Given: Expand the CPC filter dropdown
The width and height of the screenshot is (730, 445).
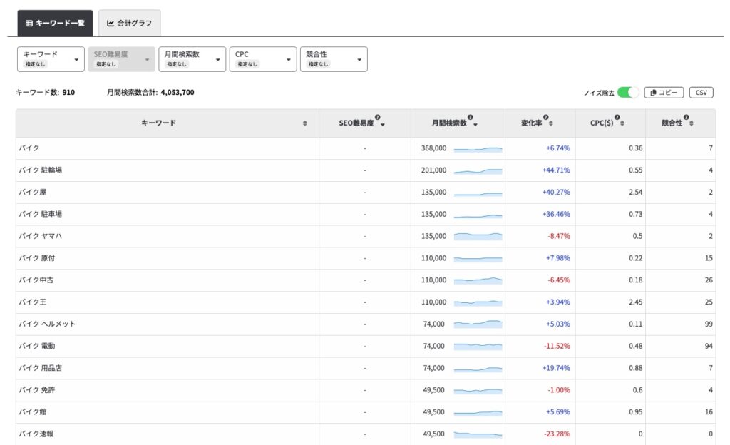Looking at the screenshot, I should pos(262,59).
